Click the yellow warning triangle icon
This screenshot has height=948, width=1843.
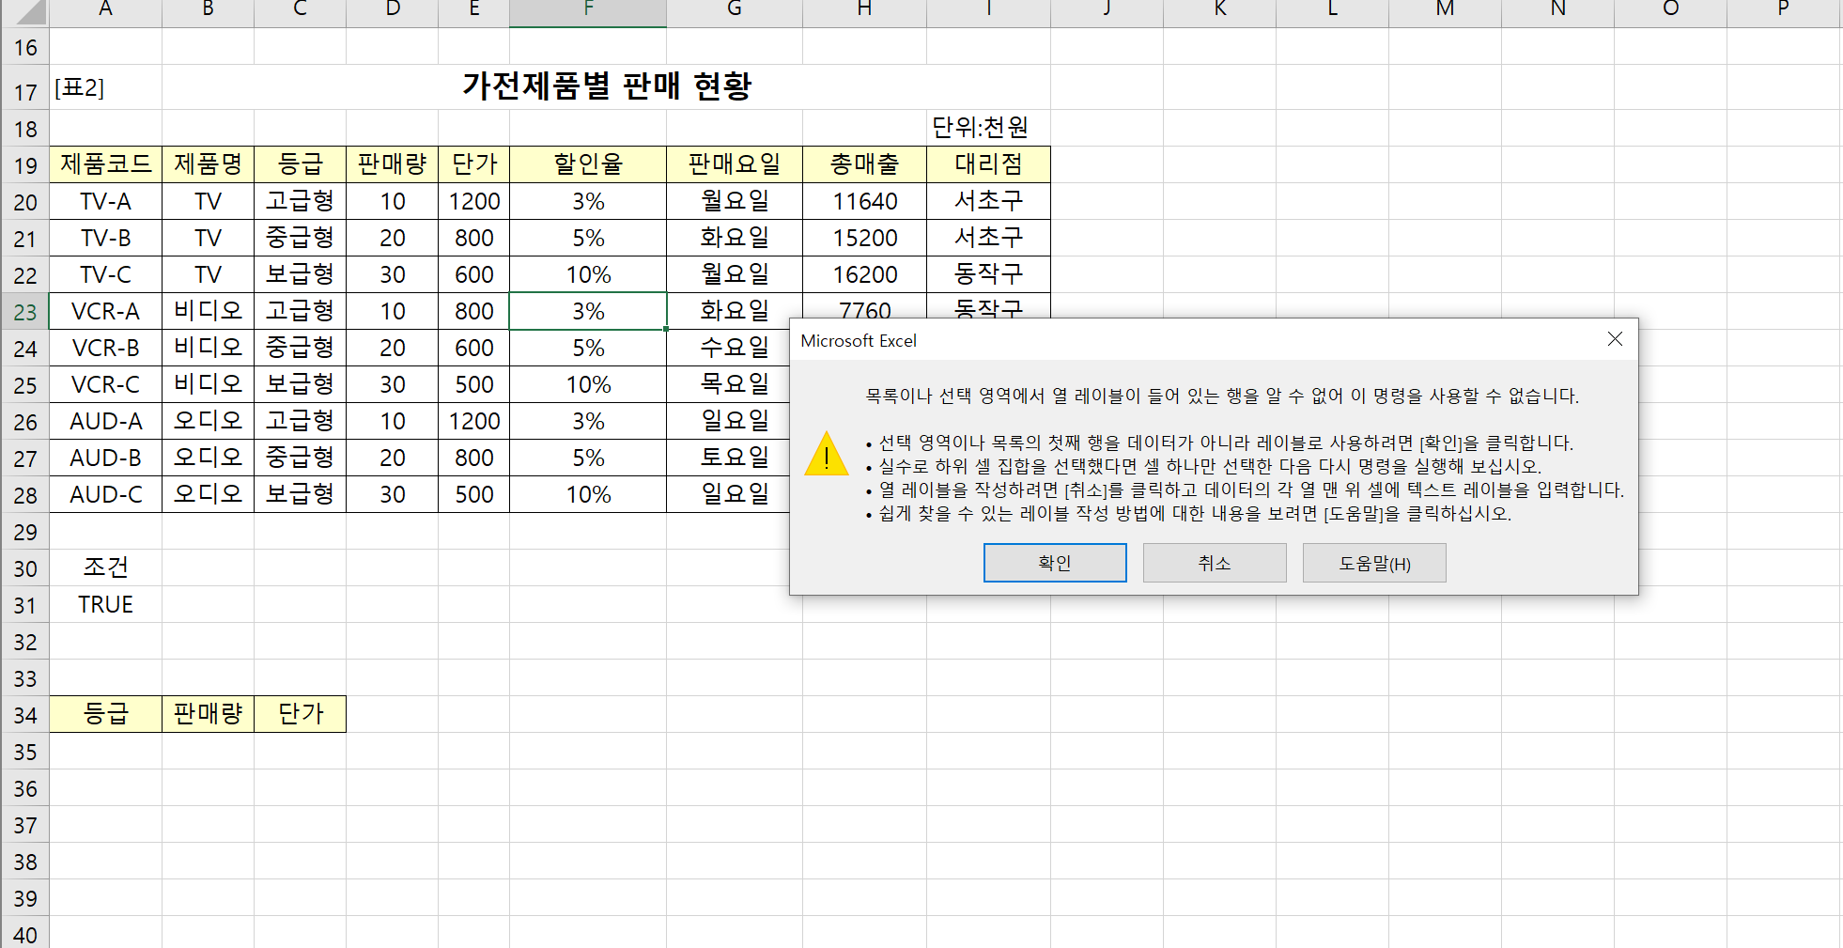click(827, 455)
